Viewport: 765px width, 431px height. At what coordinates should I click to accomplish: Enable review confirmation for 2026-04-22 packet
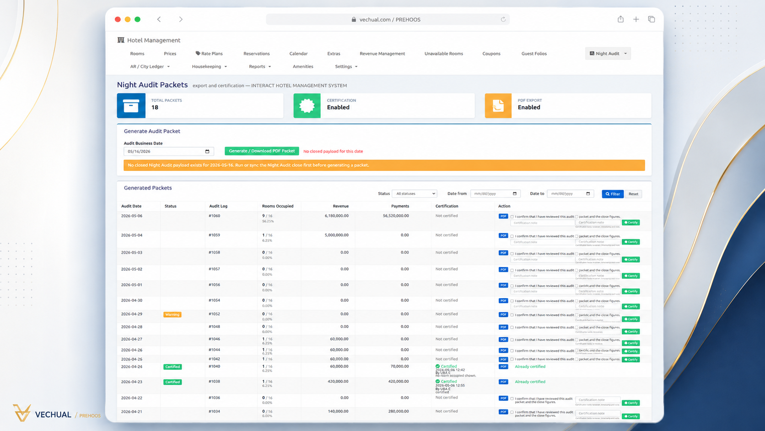point(512,398)
